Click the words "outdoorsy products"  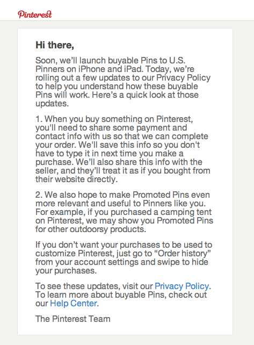(x=108, y=229)
